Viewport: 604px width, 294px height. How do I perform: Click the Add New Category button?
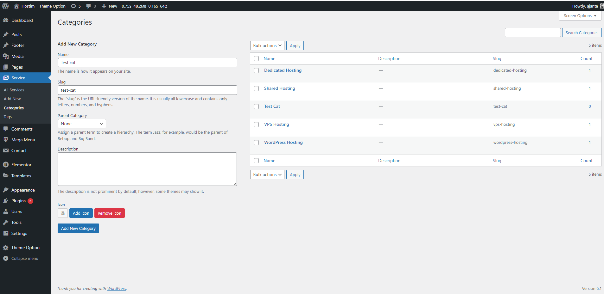[x=78, y=228]
